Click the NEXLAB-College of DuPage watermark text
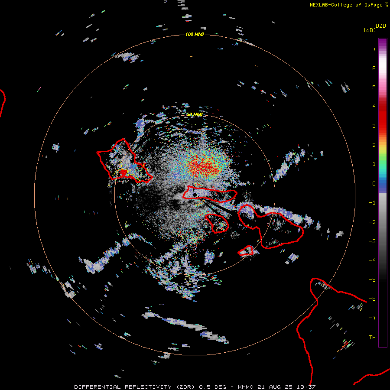 pyautogui.click(x=348, y=5)
